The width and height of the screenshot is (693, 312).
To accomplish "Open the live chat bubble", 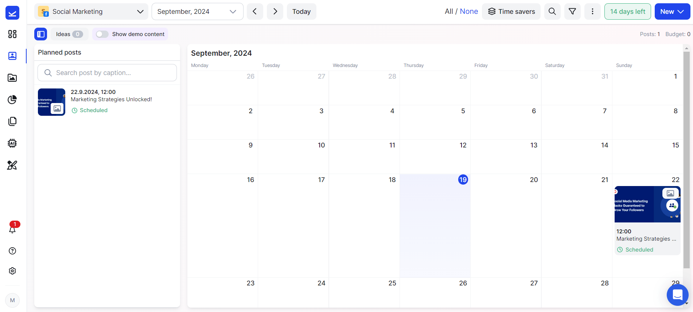I will [x=677, y=295].
